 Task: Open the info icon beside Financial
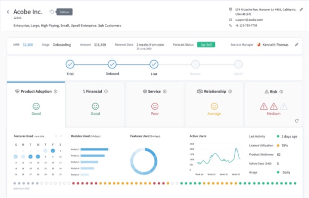(x=106, y=91)
